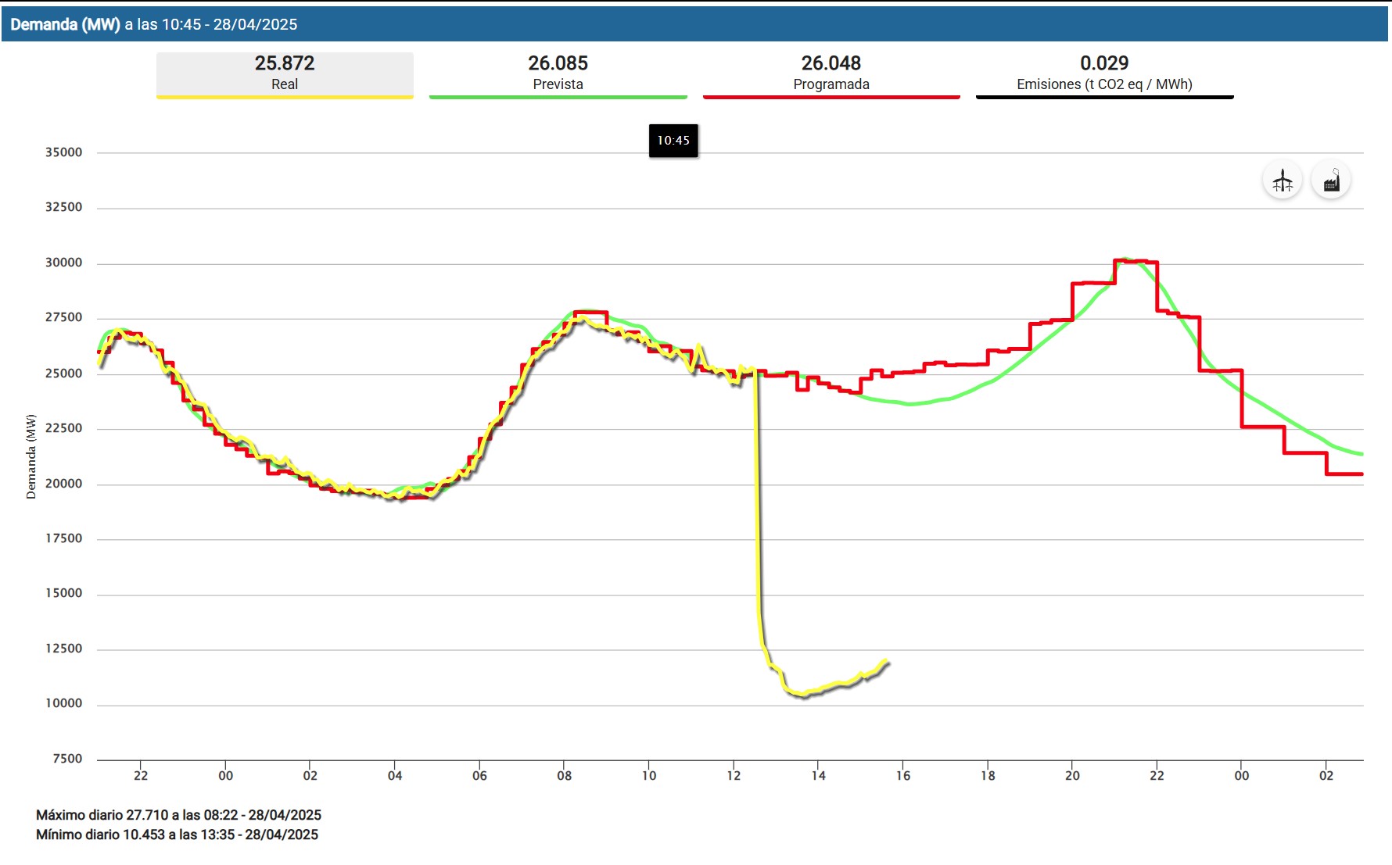Click the 26.085 forecast value
The height and width of the screenshot is (865, 1392).
point(558,63)
